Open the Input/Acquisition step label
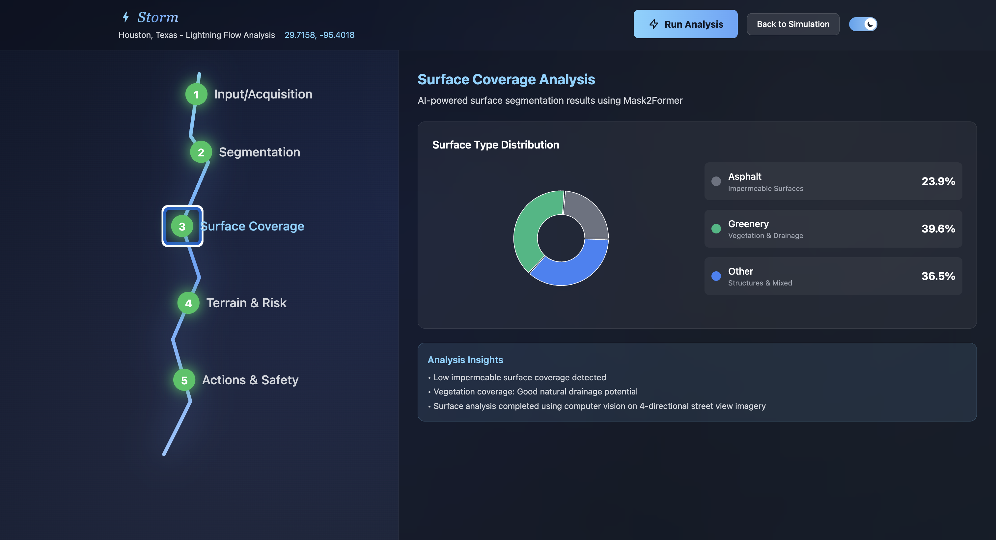The width and height of the screenshot is (996, 540). (263, 94)
